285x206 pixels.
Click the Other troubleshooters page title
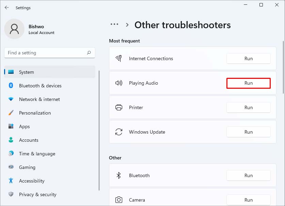[x=183, y=25]
